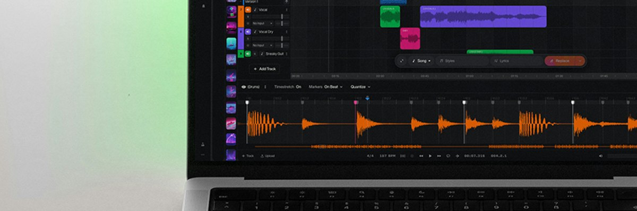Open Vocal Dry track's three-dot menu
The image size is (637, 211).
287,32
